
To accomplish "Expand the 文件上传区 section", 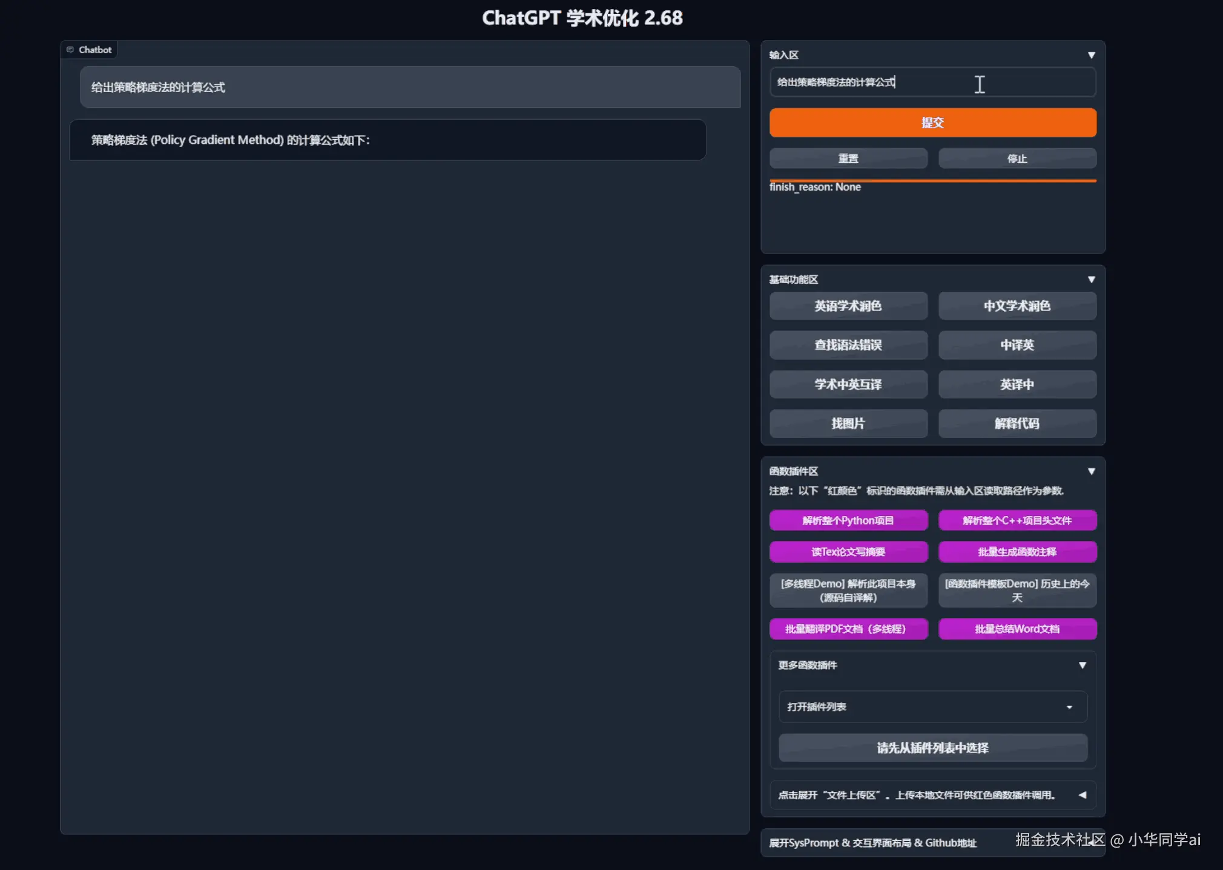I will pyautogui.click(x=932, y=795).
